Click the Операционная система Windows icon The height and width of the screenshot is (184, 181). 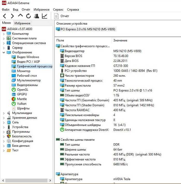(9, 43)
